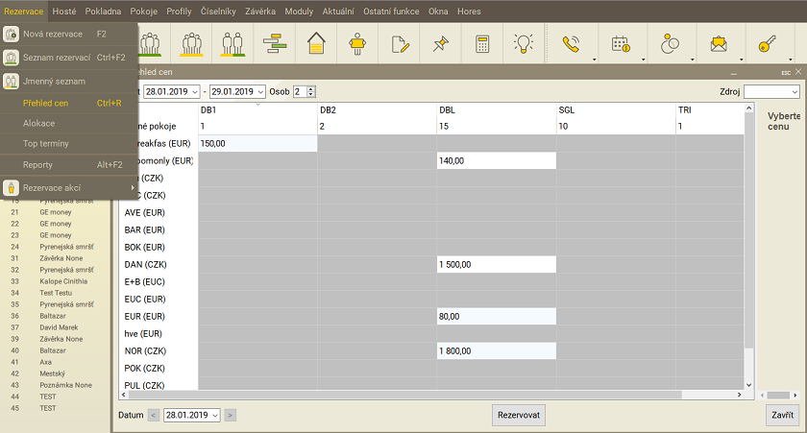Click the key icon in toolbar

tap(767, 44)
